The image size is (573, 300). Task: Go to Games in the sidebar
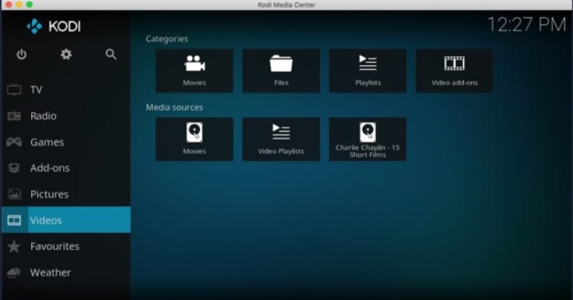(66, 142)
